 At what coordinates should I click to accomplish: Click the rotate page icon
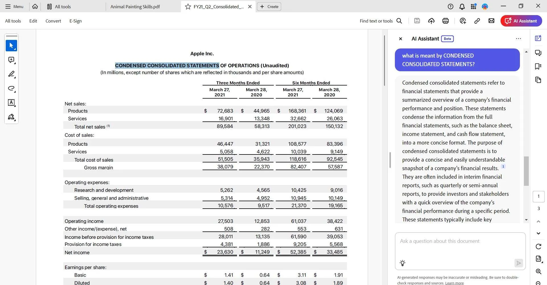click(538, 247)
